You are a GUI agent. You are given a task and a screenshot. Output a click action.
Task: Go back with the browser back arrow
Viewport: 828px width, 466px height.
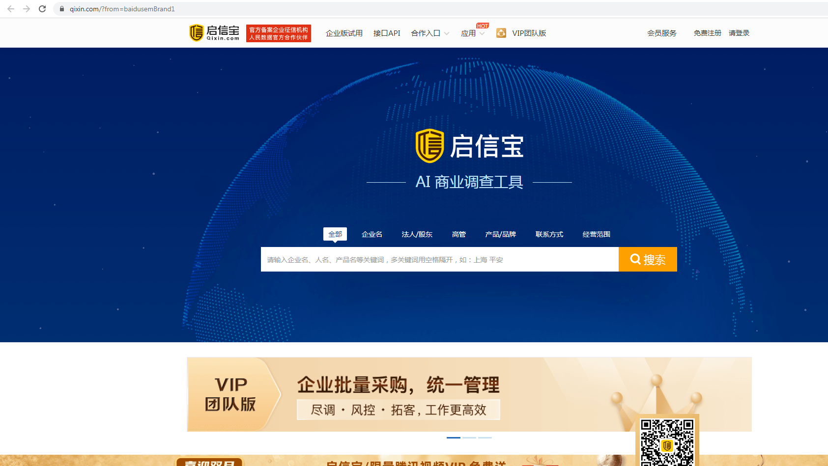11,9
